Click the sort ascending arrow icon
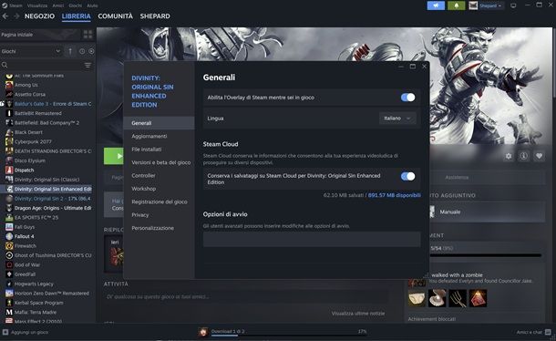The image size is (556, 341). tap(70, 51)
